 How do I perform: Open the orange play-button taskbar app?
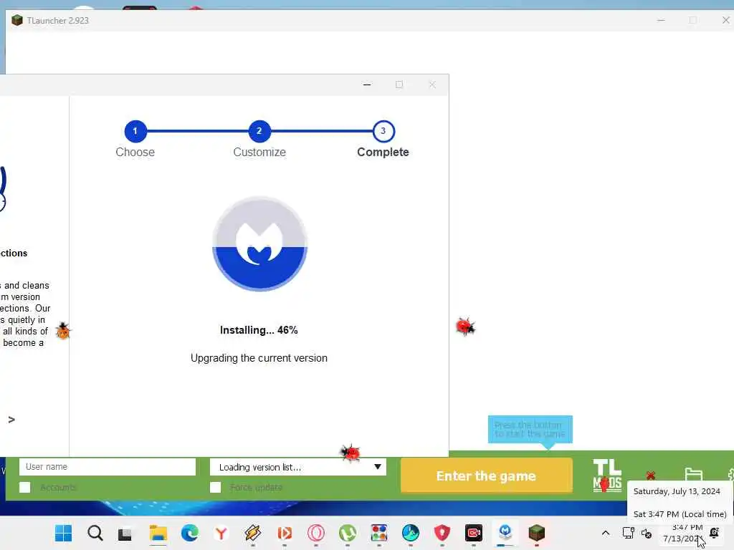pos(285,533)
